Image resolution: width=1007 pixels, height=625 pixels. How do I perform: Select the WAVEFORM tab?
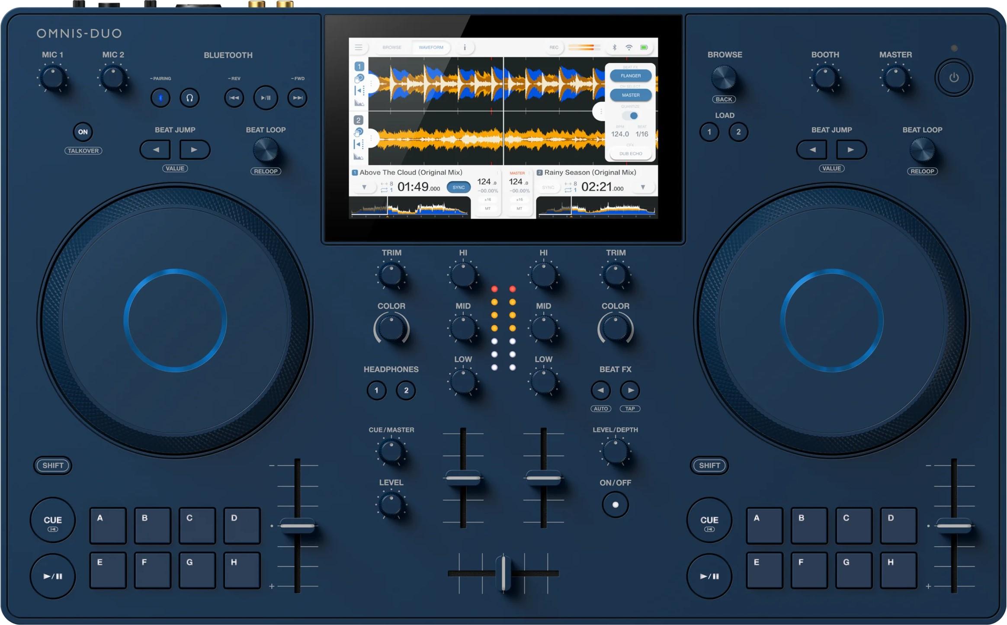click(431, 48)
